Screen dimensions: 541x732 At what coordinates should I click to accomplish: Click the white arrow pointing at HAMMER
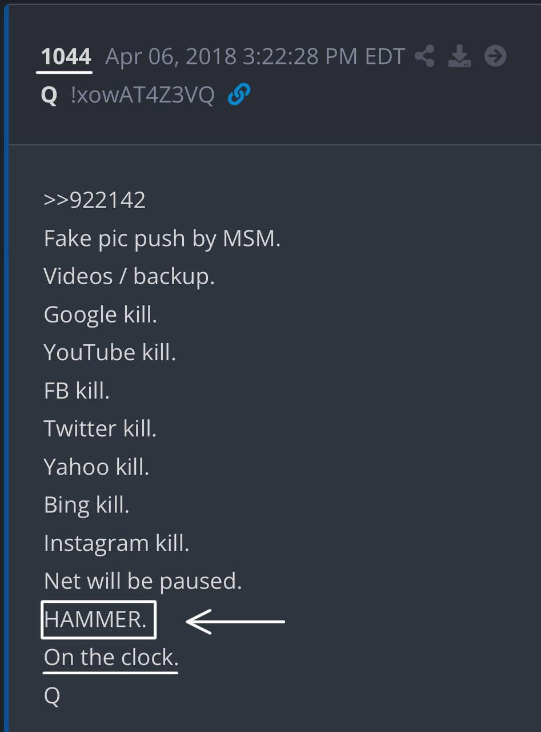tap(235, 621)
